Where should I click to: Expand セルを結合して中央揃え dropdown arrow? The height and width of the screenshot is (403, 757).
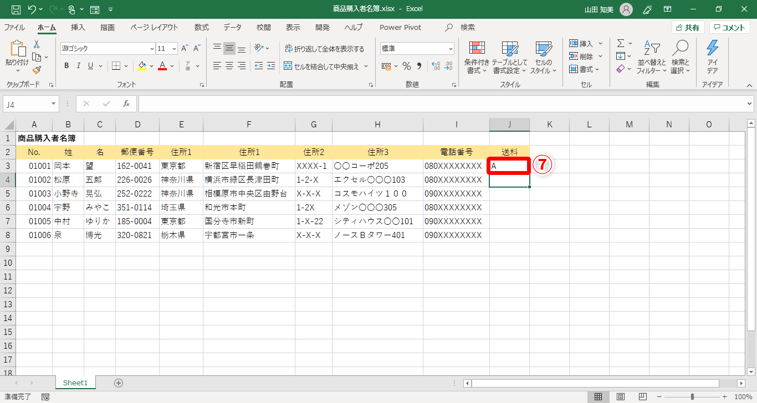click(366, 66)
